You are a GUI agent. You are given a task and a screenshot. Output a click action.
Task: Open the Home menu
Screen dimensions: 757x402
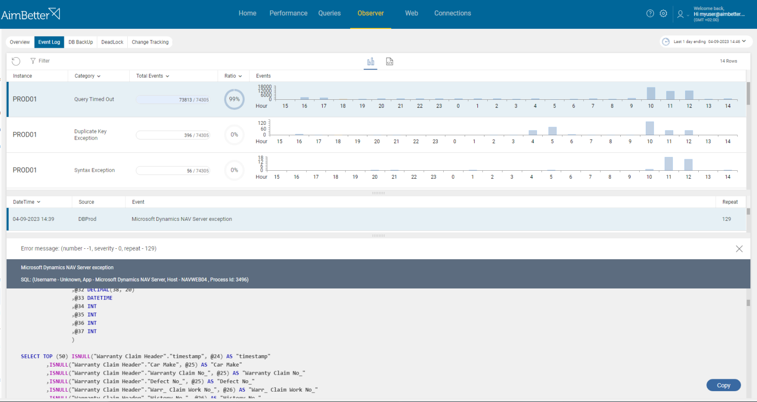[247, 13]
